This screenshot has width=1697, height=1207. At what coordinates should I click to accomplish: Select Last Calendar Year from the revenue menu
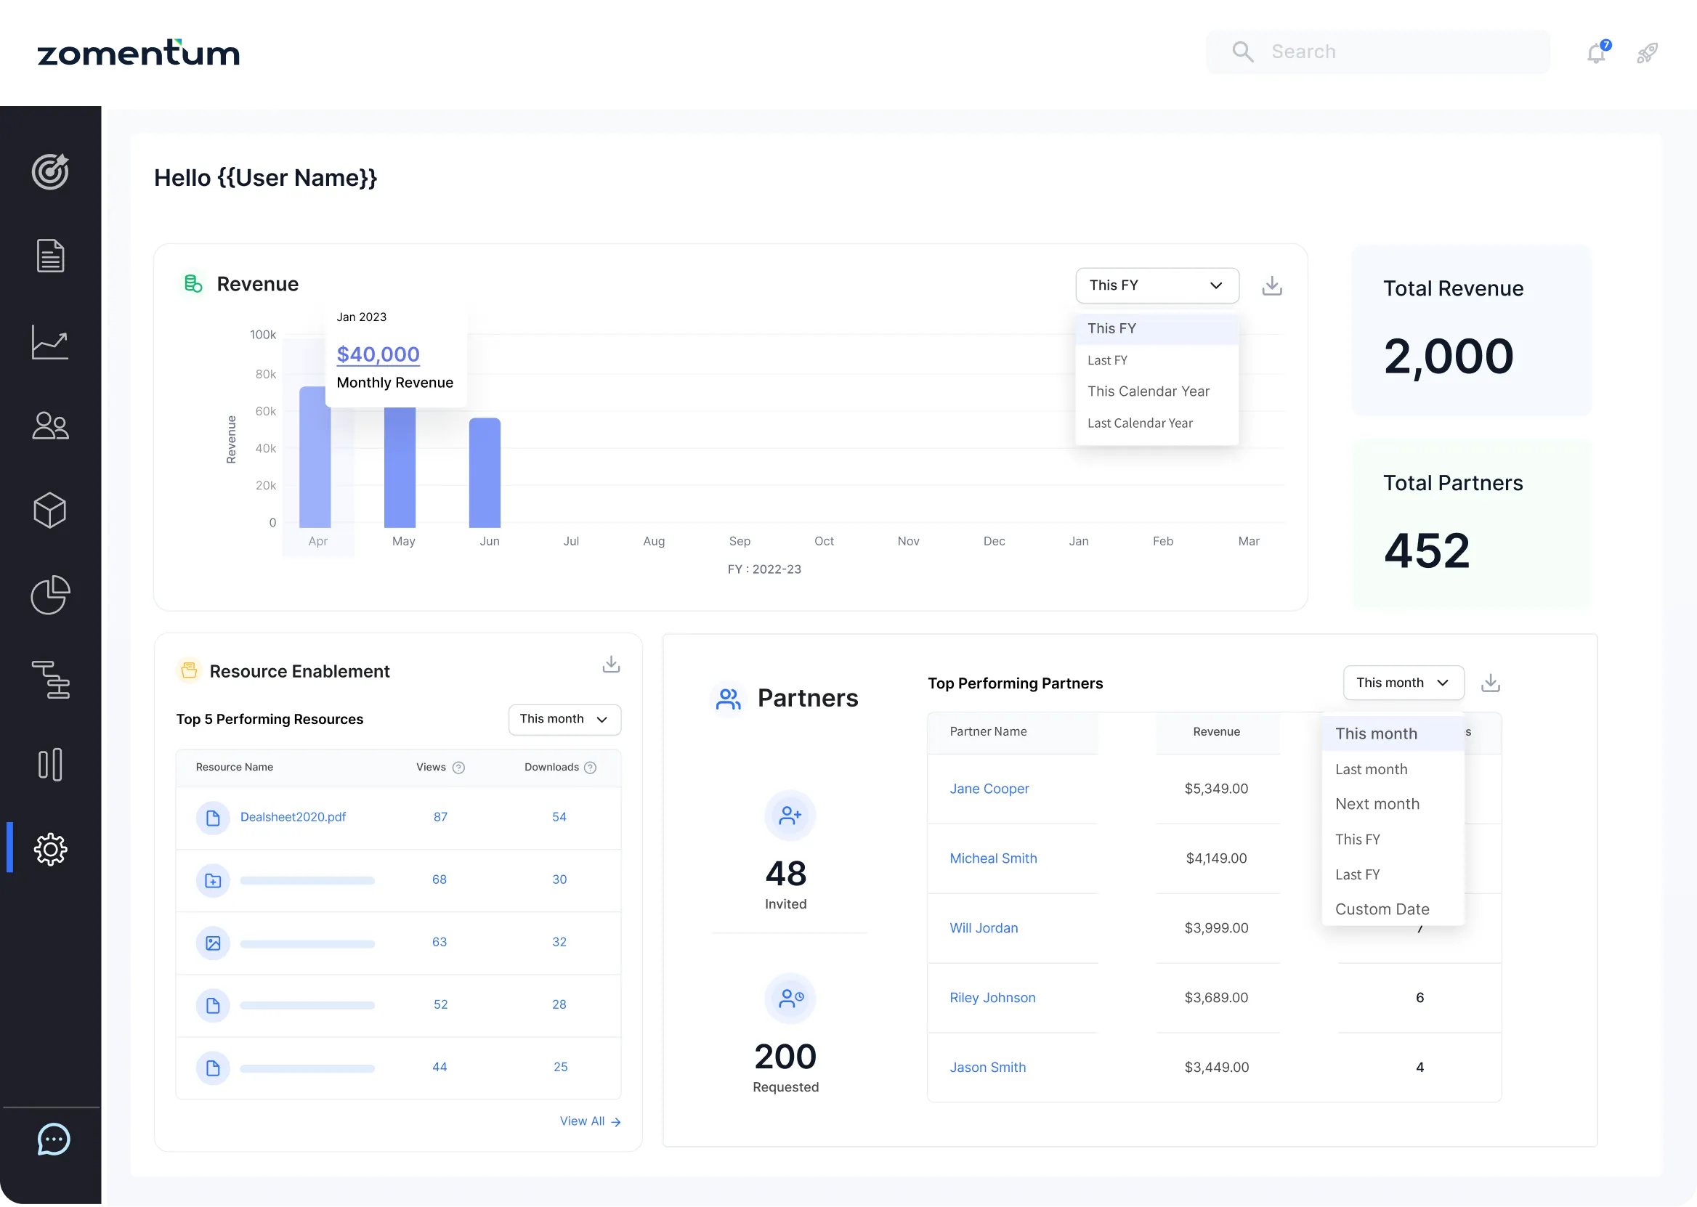1141,422
